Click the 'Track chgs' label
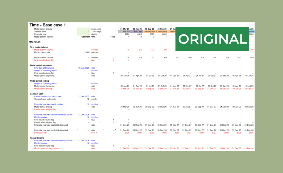Image resolution: width=283 pixels, height=173 pixels. (x=96, y=32)
